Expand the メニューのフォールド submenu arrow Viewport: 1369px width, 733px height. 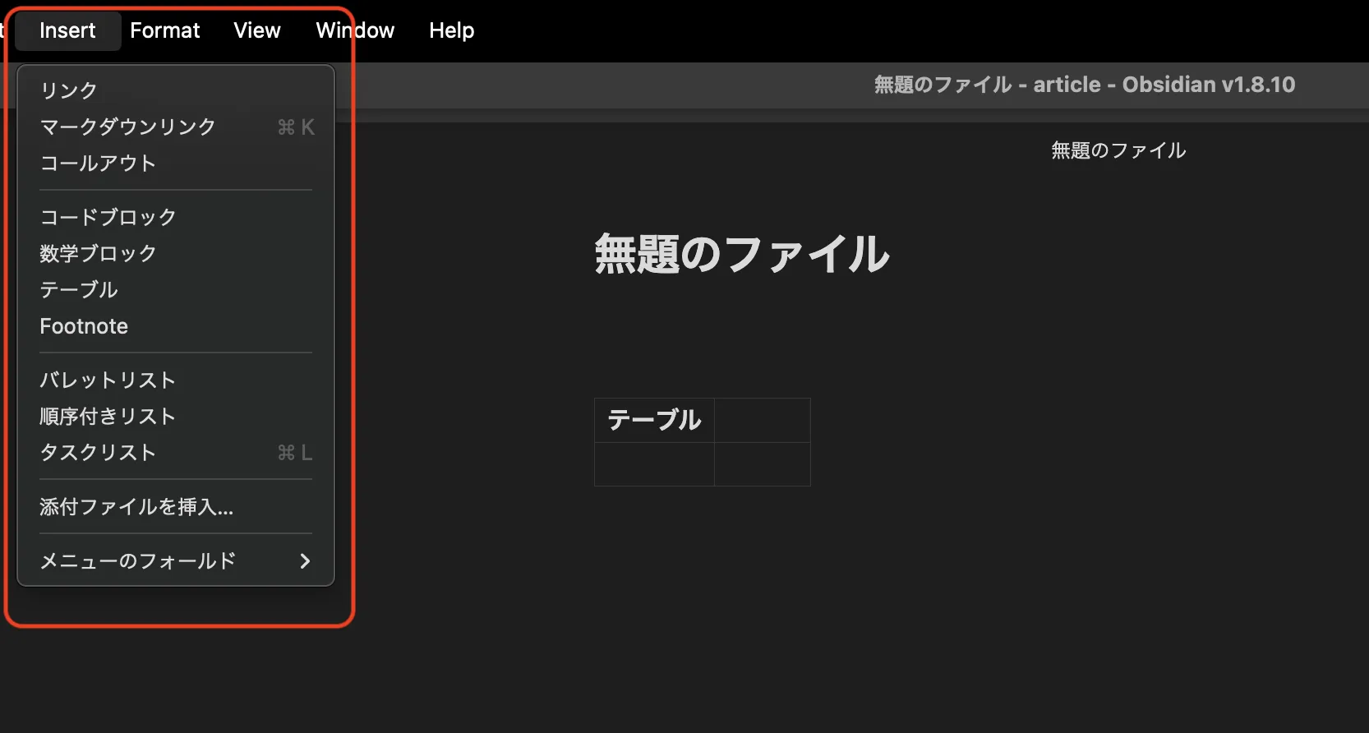click(x=305, y=561)
